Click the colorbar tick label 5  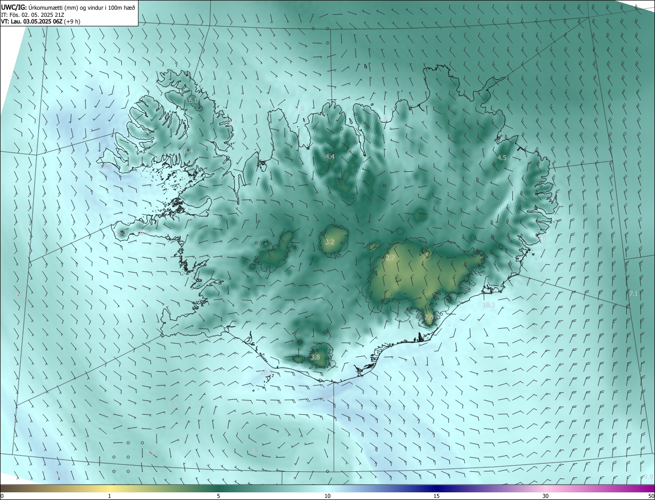coord(219,496)
